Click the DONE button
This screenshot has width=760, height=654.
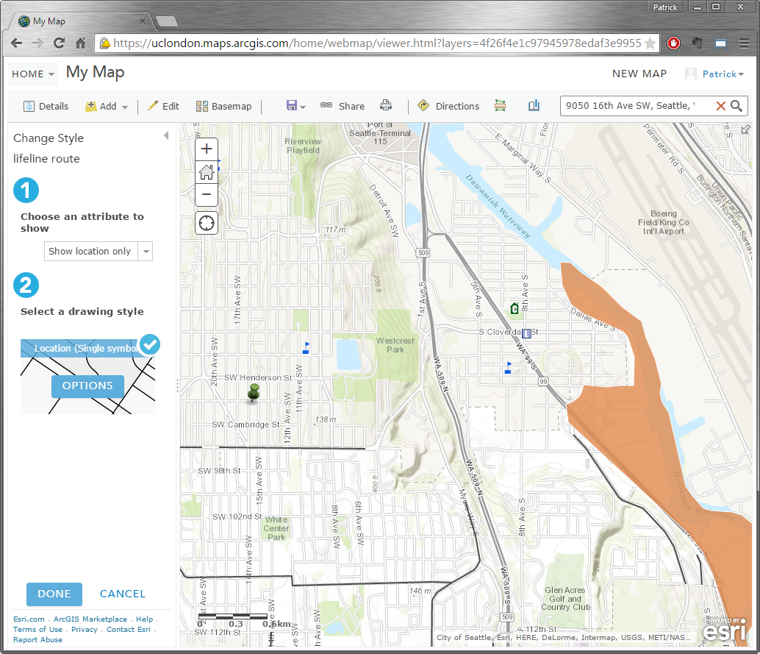tap(54, 594)
